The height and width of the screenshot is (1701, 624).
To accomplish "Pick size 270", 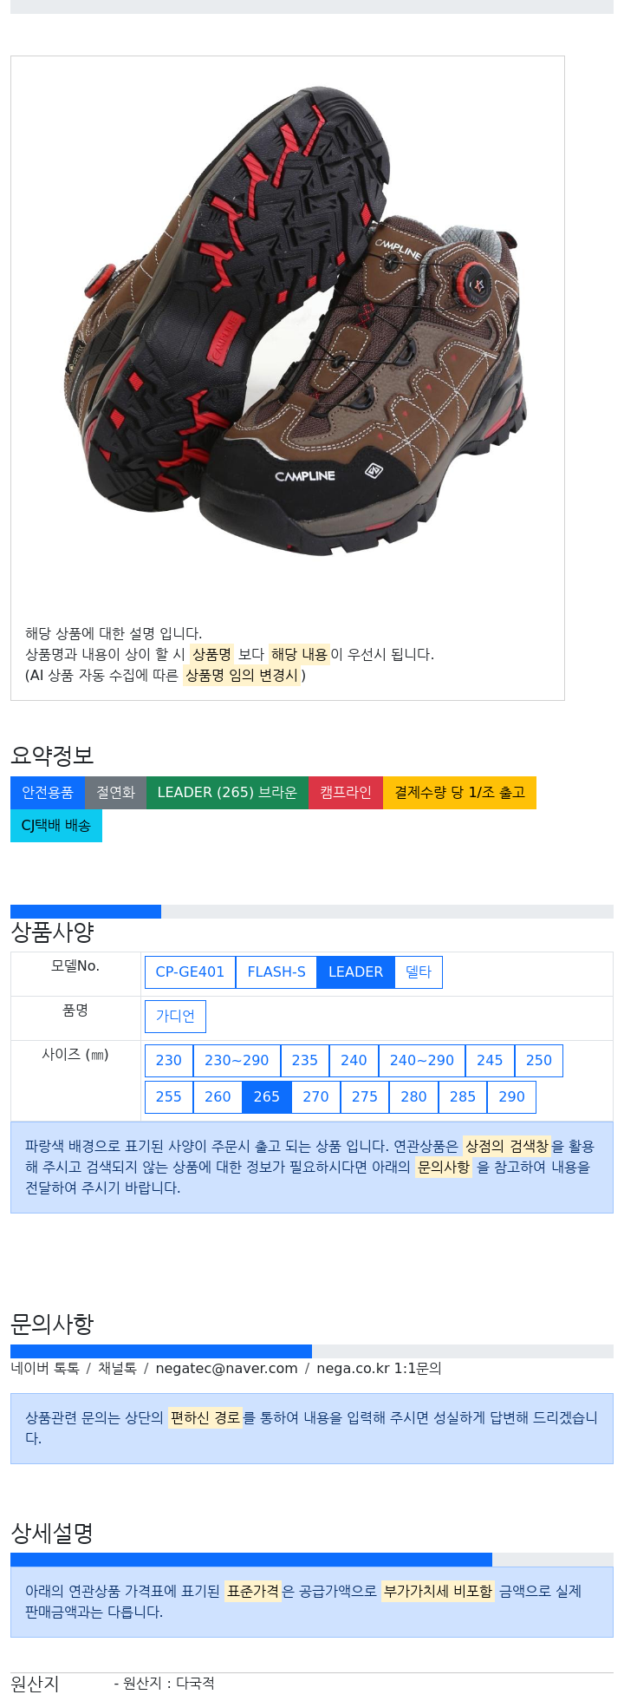I will coord(315,1097).
